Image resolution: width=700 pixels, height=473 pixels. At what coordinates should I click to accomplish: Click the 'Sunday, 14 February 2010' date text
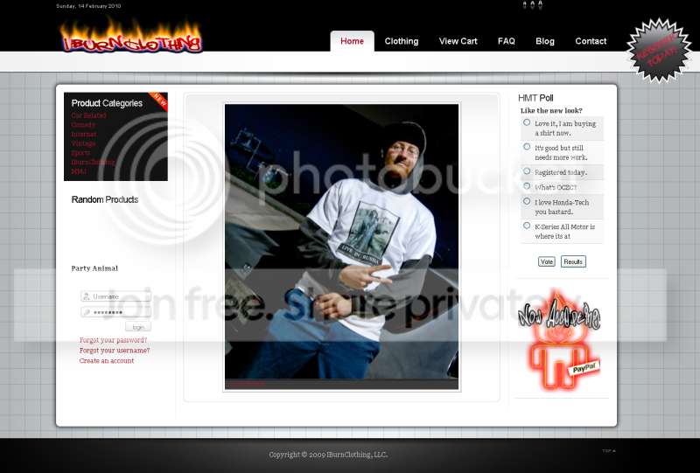coord(88,6)
